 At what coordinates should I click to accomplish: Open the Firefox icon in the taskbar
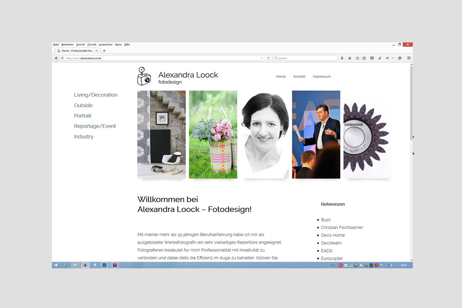tap(84, 265)
